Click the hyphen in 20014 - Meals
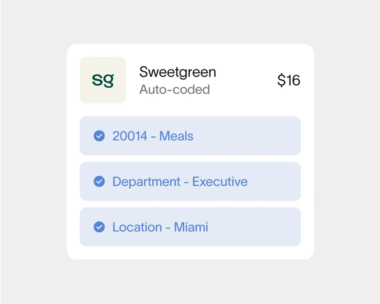This screenshot has width=380, height=304. click(153, 137)
